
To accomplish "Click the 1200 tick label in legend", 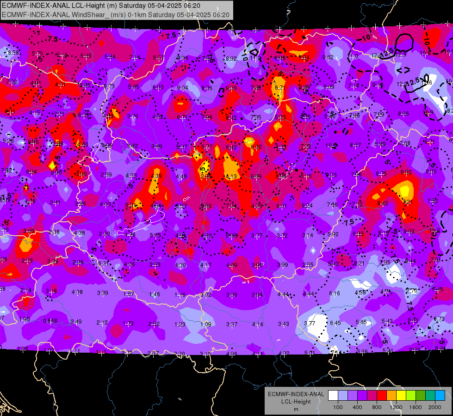I will click(396, 407).
